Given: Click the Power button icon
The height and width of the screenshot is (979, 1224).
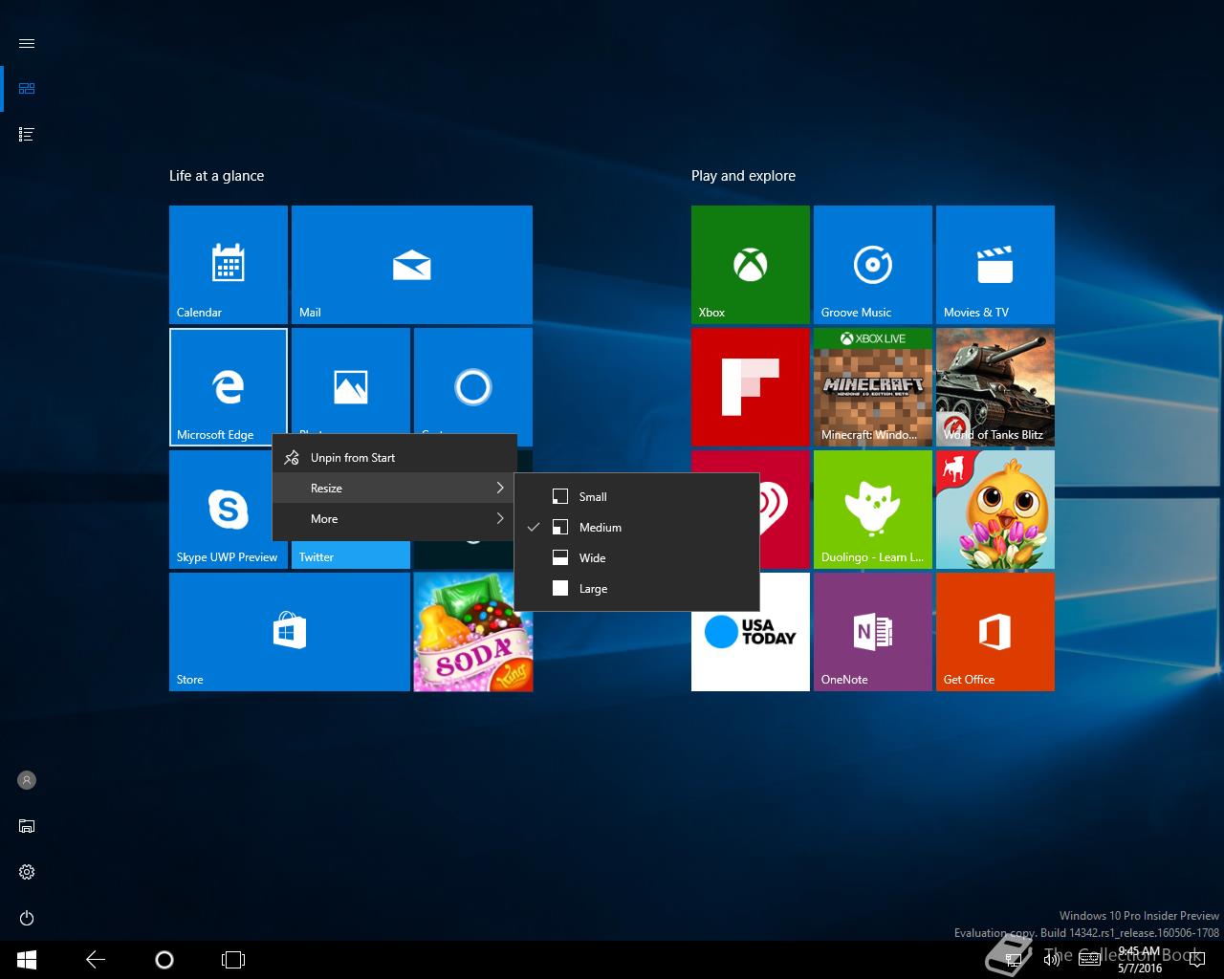Looking at the screenshot, I should (x=27, y=918).
